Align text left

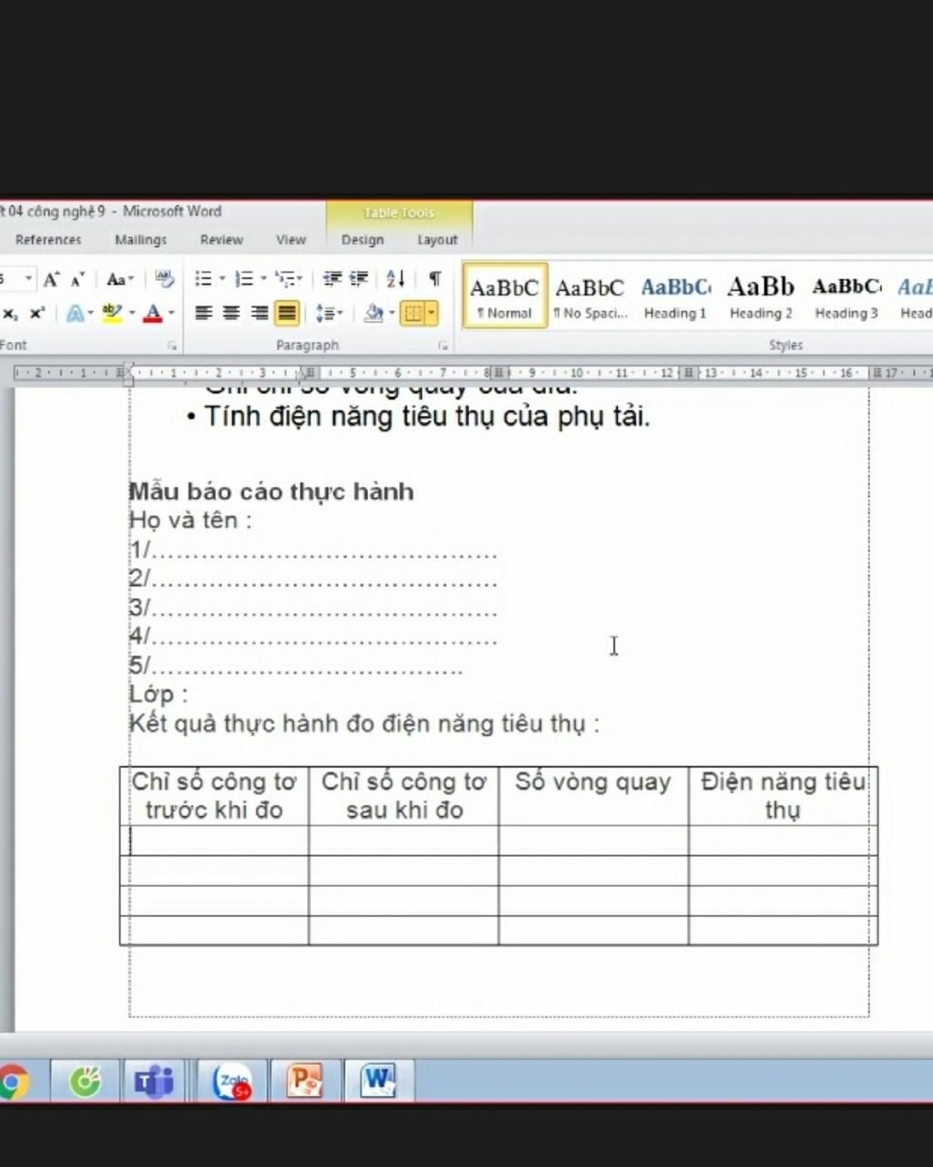tap(204, 314)
